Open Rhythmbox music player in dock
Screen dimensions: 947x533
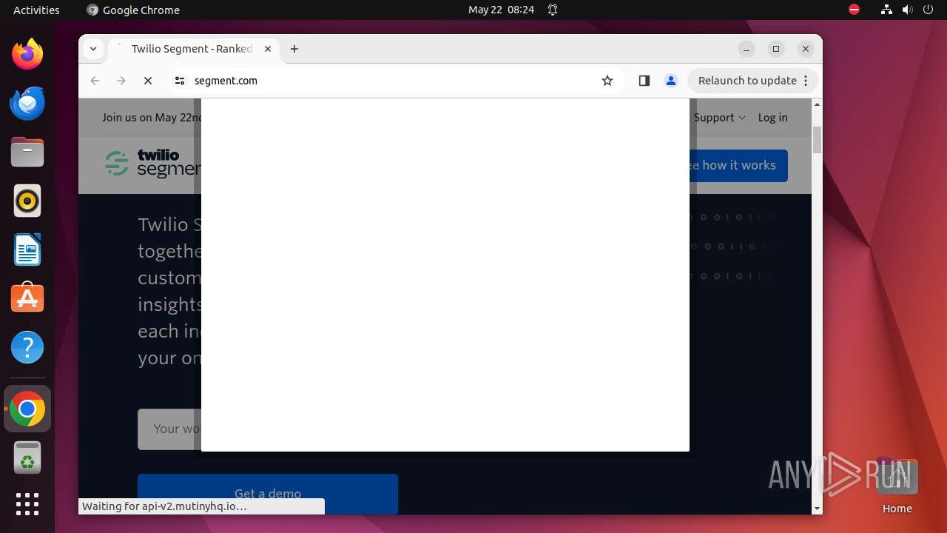[x=27, y=201]
